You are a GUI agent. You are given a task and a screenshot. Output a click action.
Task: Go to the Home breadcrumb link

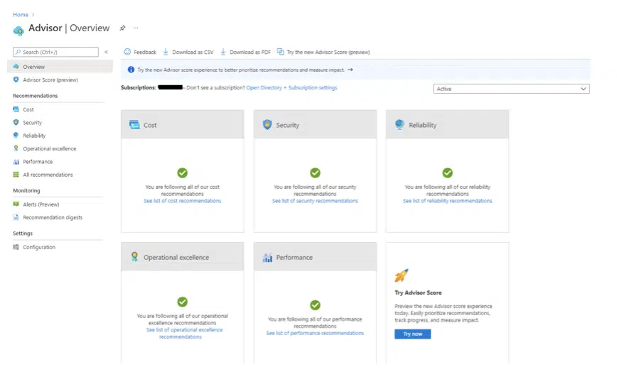21,14
